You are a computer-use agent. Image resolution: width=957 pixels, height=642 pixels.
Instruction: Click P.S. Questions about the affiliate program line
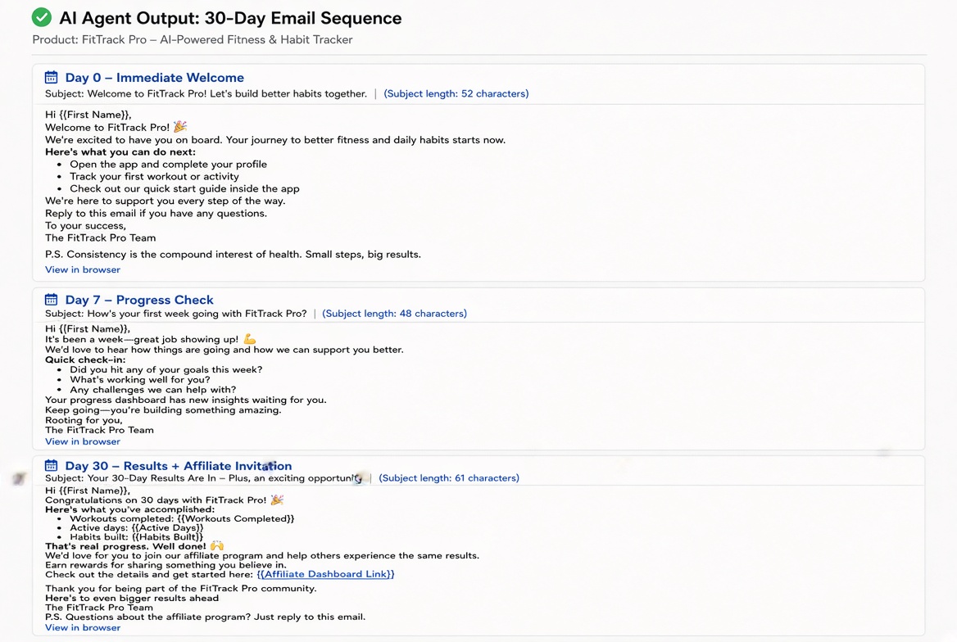(205, 617)
